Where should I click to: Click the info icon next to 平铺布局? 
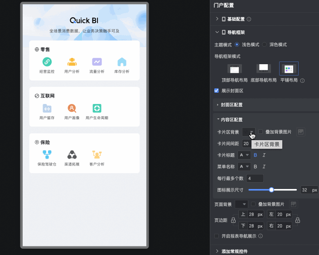[302, 80]
